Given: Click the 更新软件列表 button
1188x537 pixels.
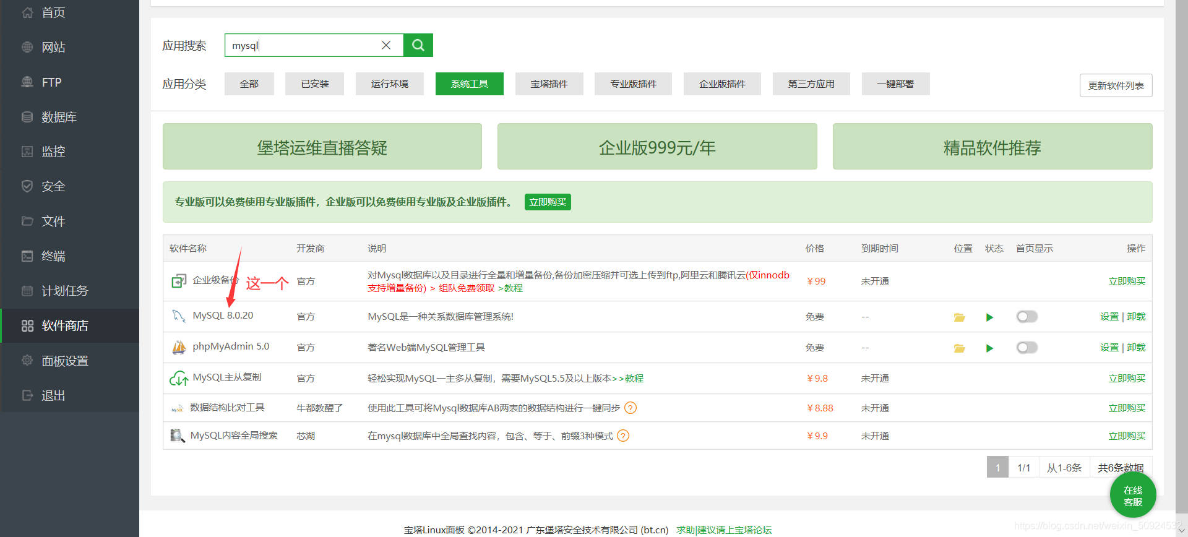Looking at the screenshot, I should point(1116,85).
